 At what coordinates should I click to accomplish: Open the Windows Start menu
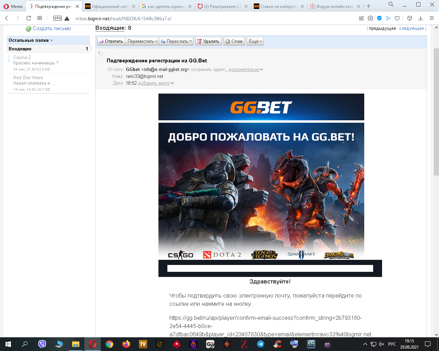point(8,344)
